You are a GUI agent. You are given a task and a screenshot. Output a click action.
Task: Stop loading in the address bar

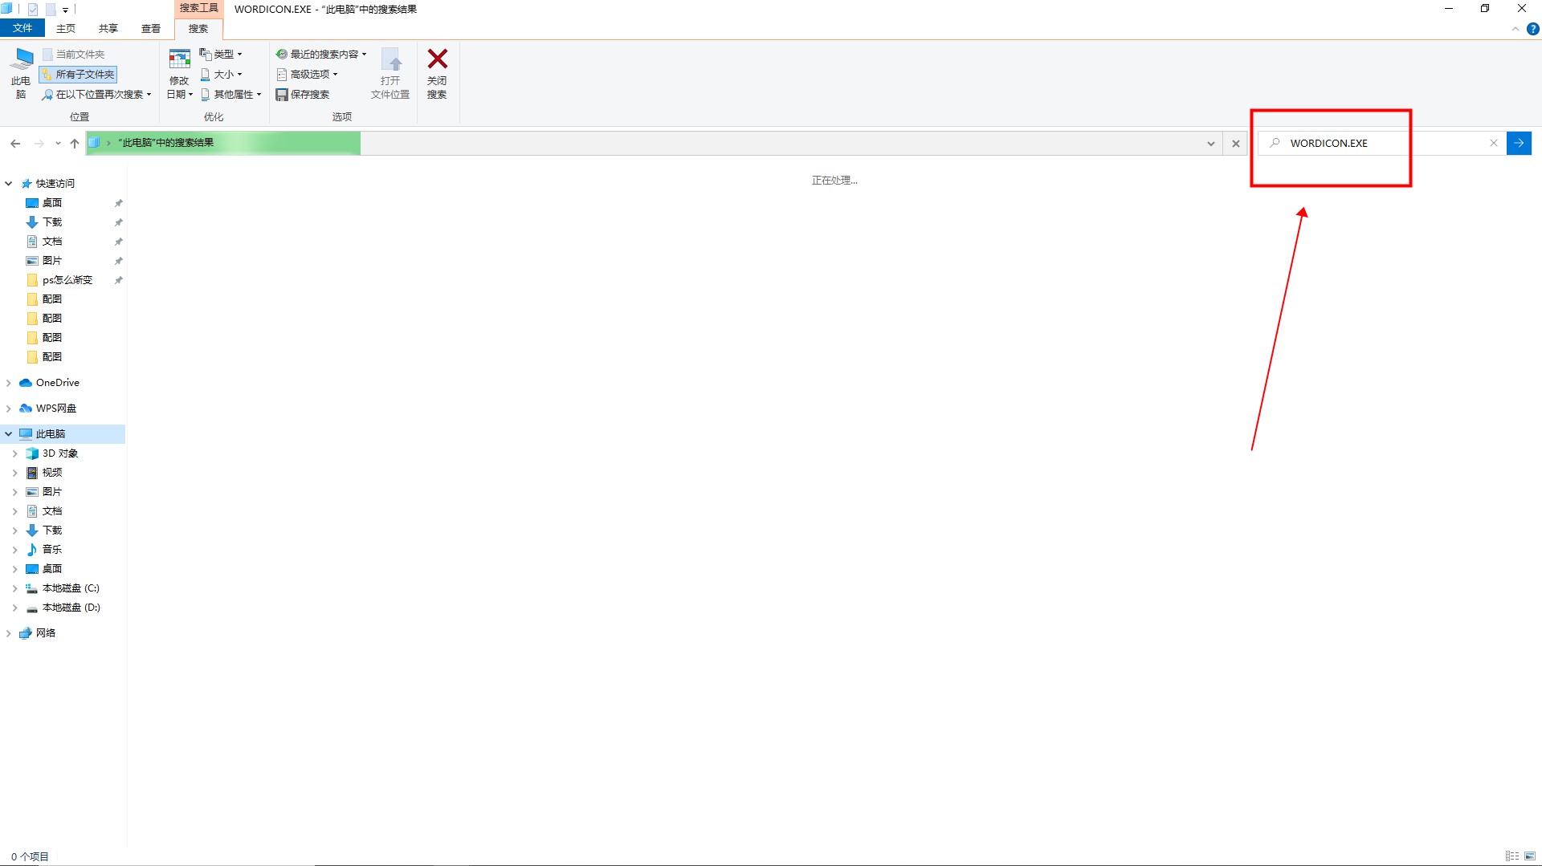(x=1236, y=144)
